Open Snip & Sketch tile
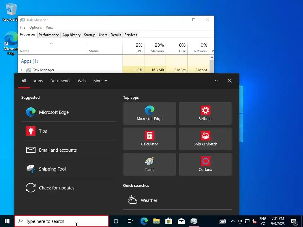303x227 pixels. (205, 139)
